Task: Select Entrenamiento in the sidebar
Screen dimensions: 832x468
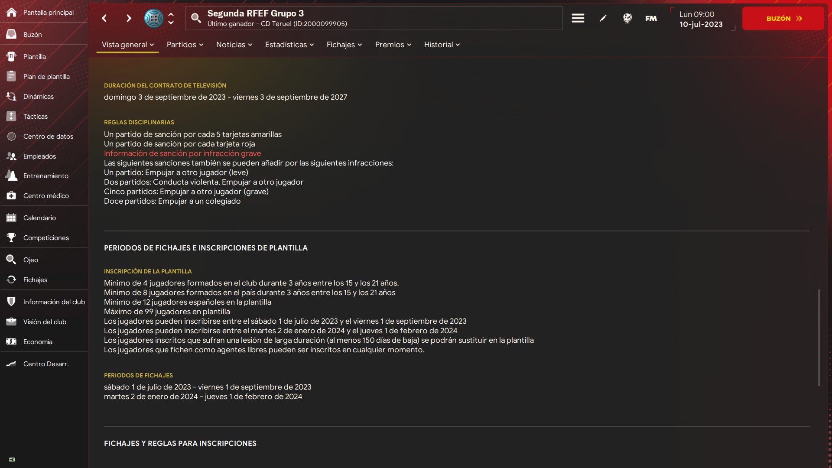Action: pos(46,175)
